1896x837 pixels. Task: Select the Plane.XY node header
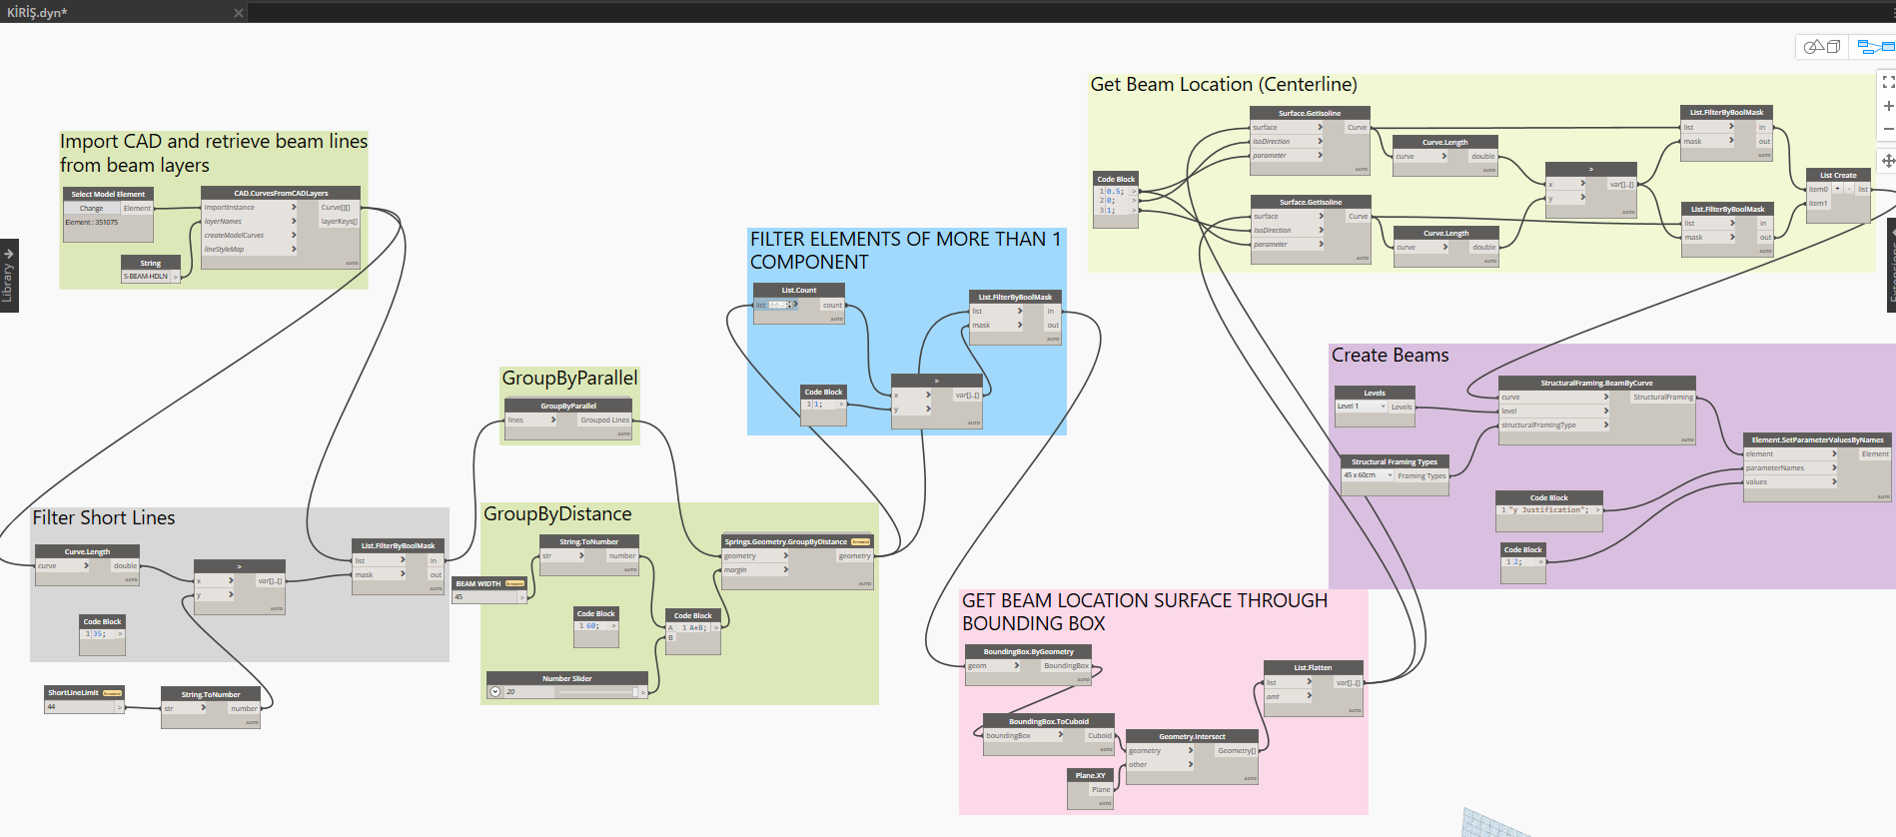[1090, 776]
